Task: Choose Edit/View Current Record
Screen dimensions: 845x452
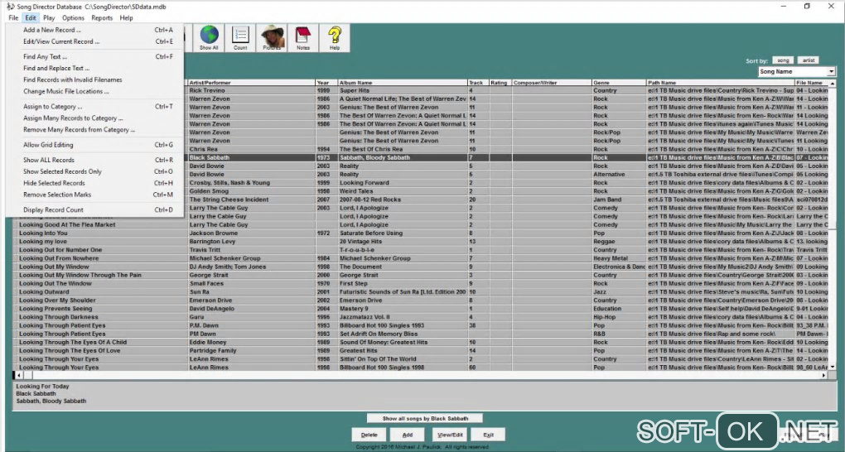Action: tap(94, 41)
